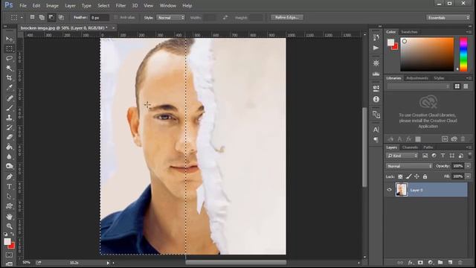Image resolution: width=476 pixels, height=268 pixels.
Task: Open the Filter menu
Action: 120,5
